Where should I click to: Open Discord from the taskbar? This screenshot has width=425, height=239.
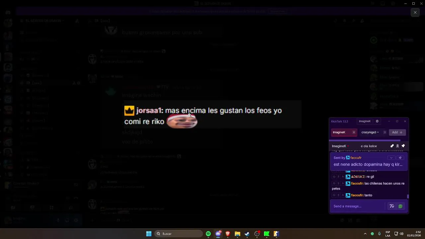218,234
